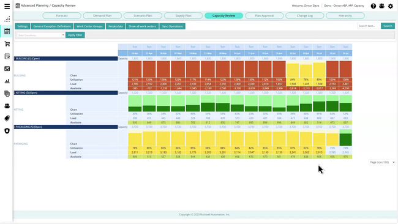Click the Settings button
This screenshot has height=224, width=398.
tap(22, 26)
